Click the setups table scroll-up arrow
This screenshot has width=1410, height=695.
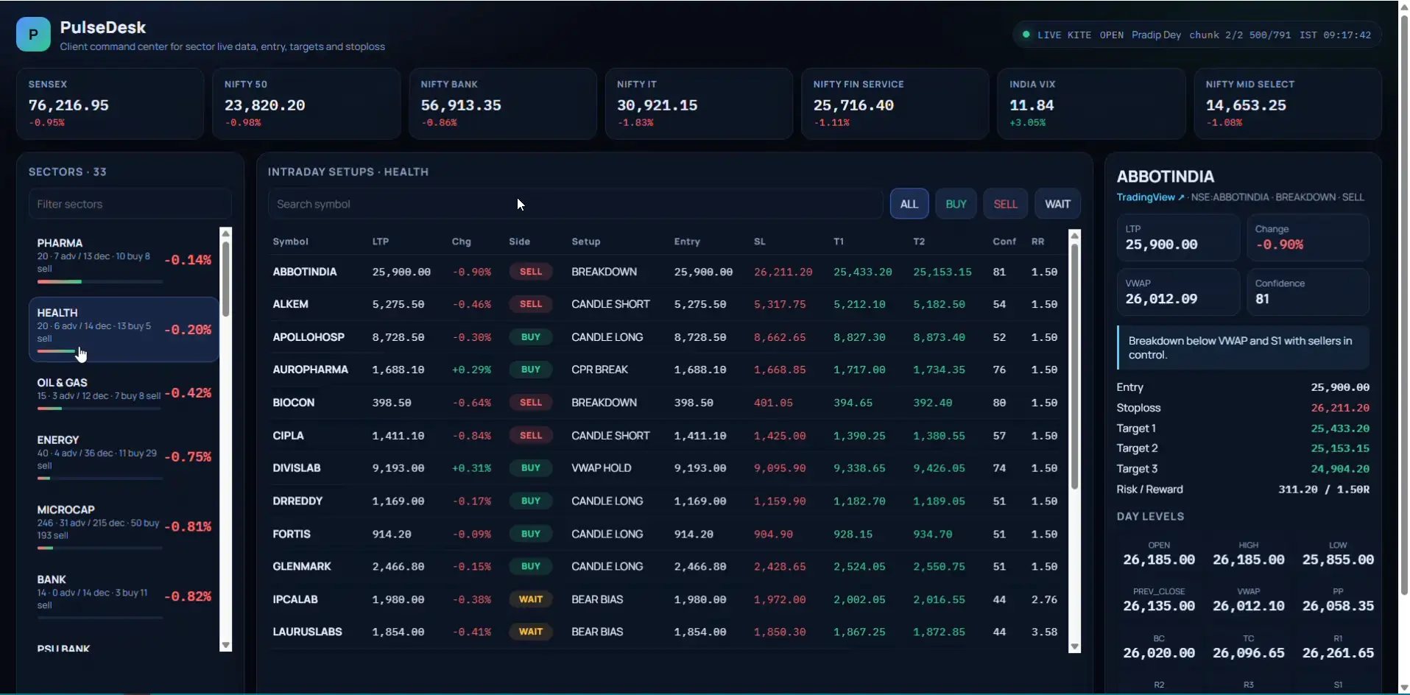[x=1075, y=236]
